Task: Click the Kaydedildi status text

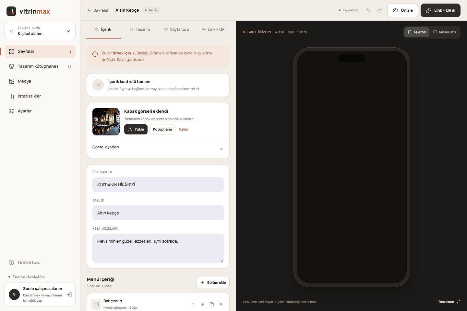Action: click(x=348, y=10)
